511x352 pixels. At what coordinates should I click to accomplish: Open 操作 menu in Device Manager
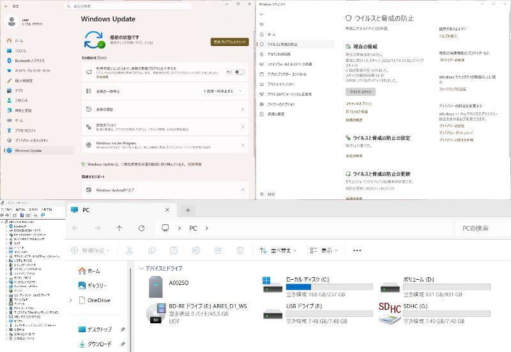coord(20,210)
